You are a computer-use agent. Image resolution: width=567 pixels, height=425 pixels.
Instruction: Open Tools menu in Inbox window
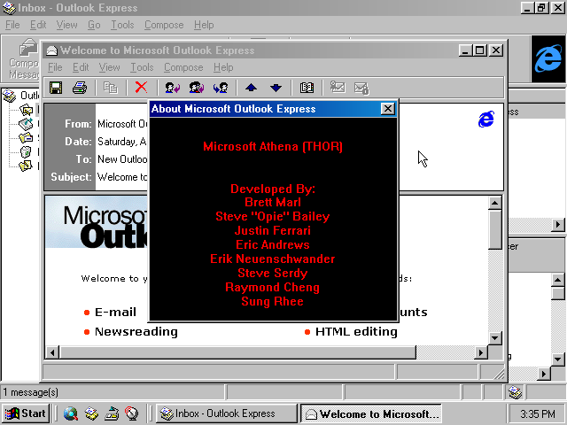pyautogui.click(x=122, y=25)
